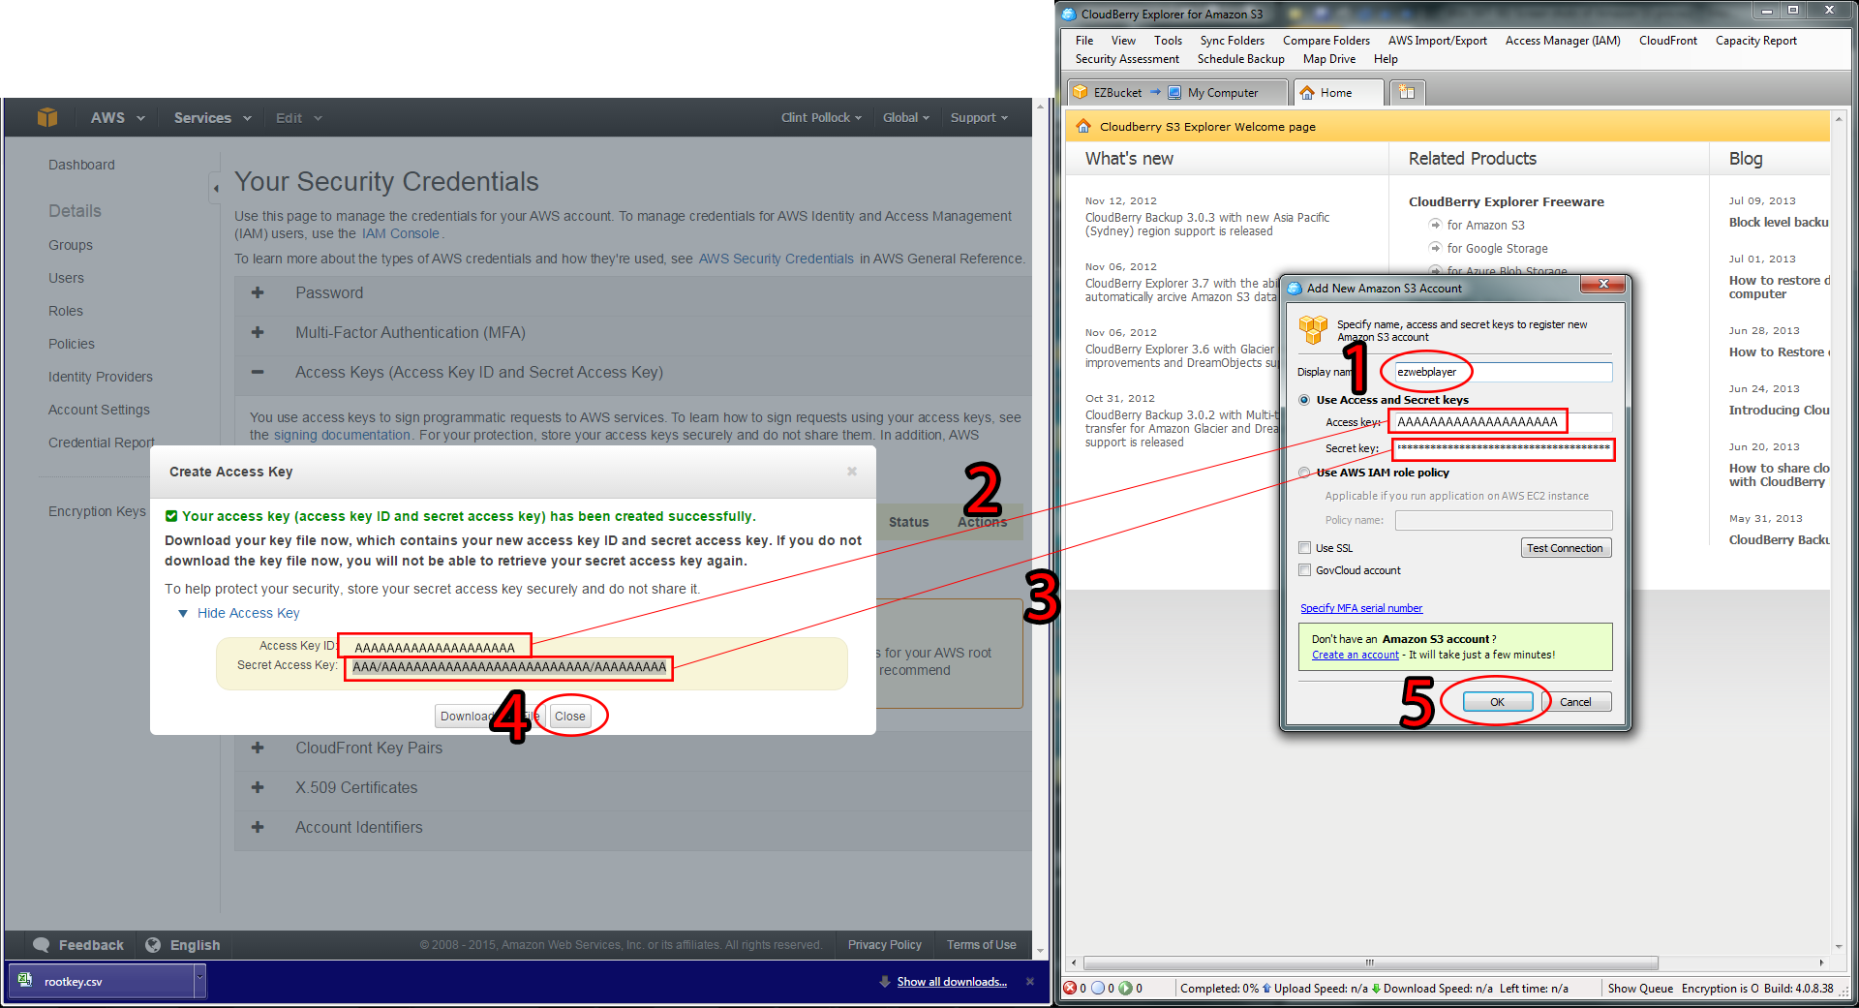Click the red failed-tasks status icon

[x=1070, y=989]
